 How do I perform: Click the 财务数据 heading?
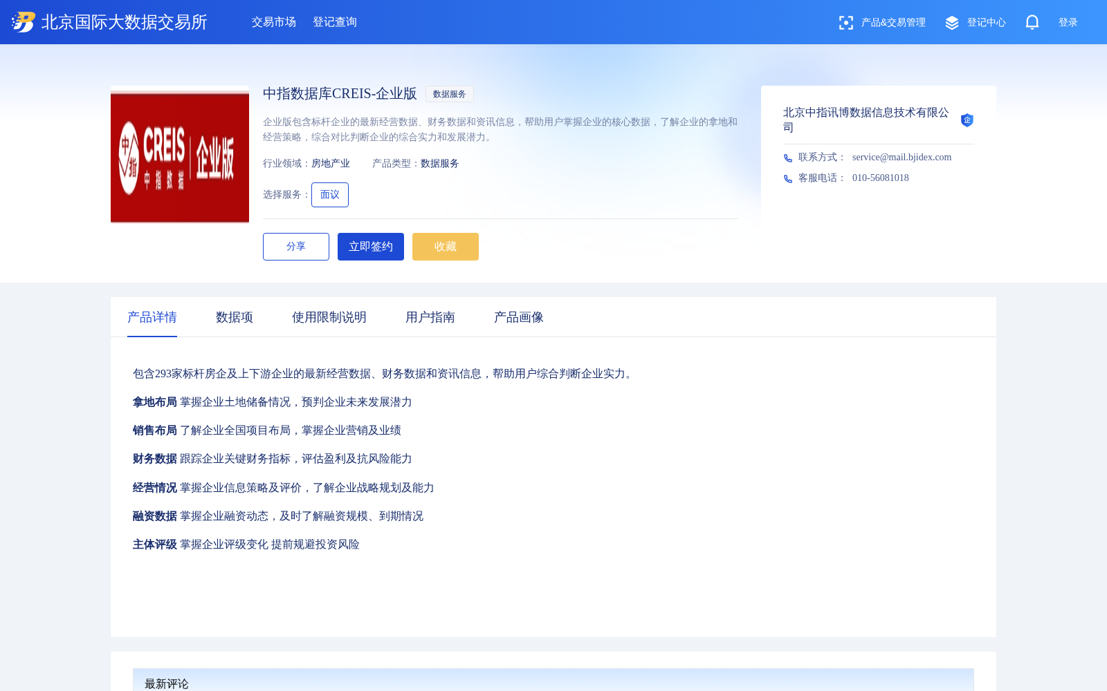pos(155,459)
